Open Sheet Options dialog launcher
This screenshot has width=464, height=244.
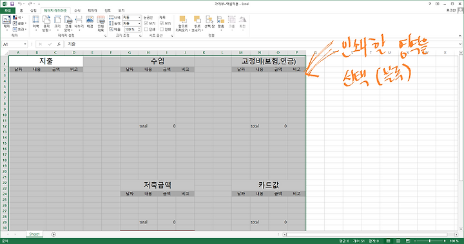point(171,36)
